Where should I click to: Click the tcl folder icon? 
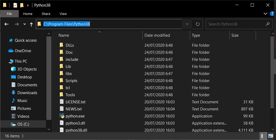pyautogui.click(x=61, y=88)
